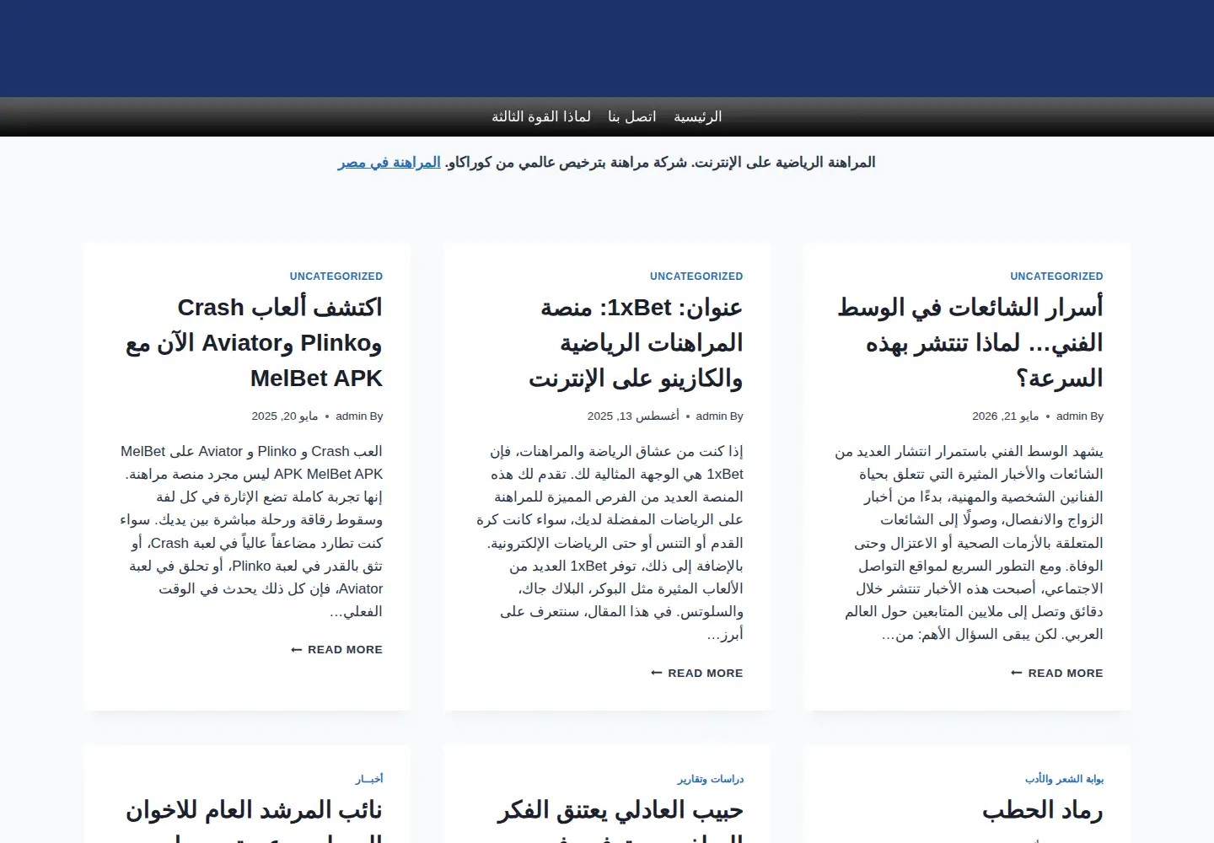Image resolution: width=1214 pixels, height=843 pixels.
Task: Open the الرئيسية menu item
Action: tap(697, 116)
